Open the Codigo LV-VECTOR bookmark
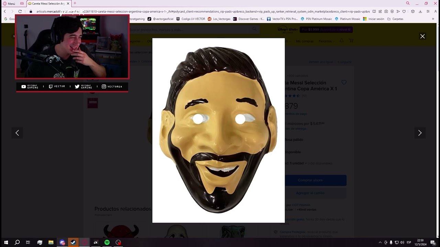The width and height of the screenshot is (440, 247). pos(190,19)
